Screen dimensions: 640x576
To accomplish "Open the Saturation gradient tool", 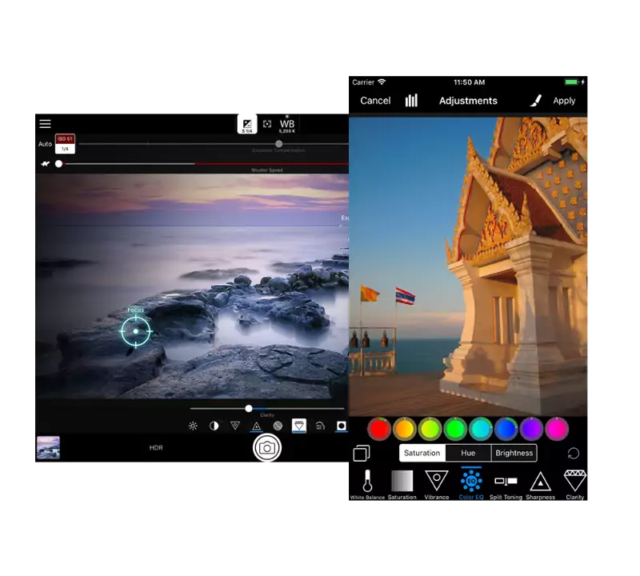I will pos(402,484).
